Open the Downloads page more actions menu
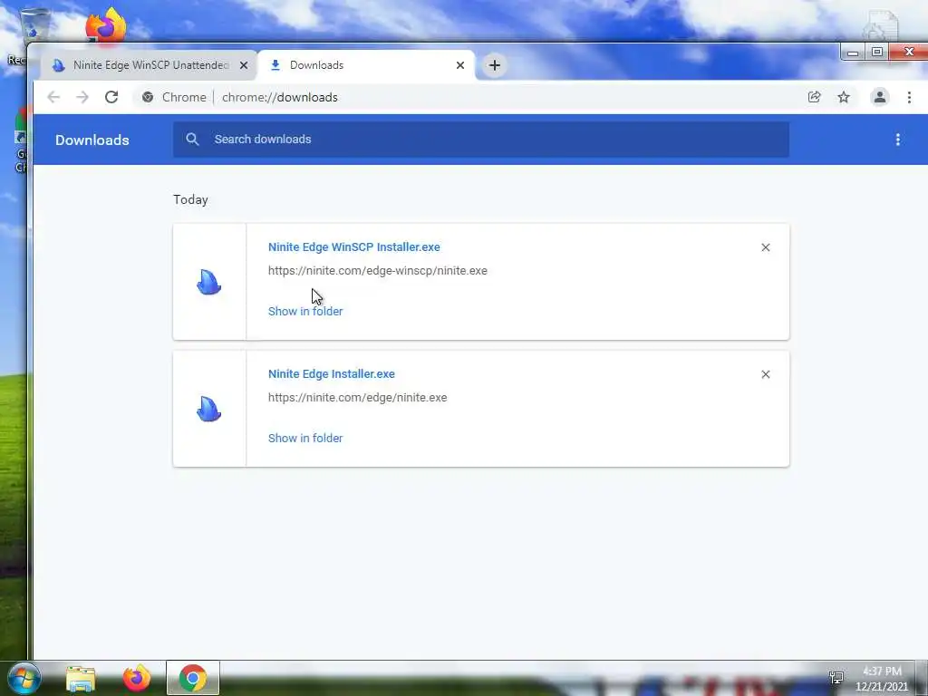 898,140
